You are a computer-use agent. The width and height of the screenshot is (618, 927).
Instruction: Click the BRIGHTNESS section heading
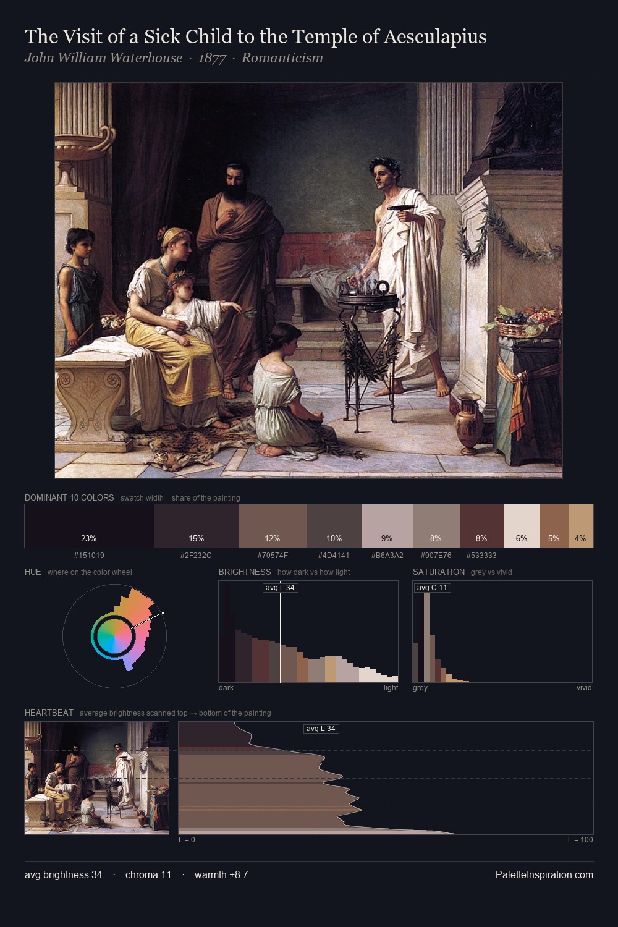click(245, 572)
